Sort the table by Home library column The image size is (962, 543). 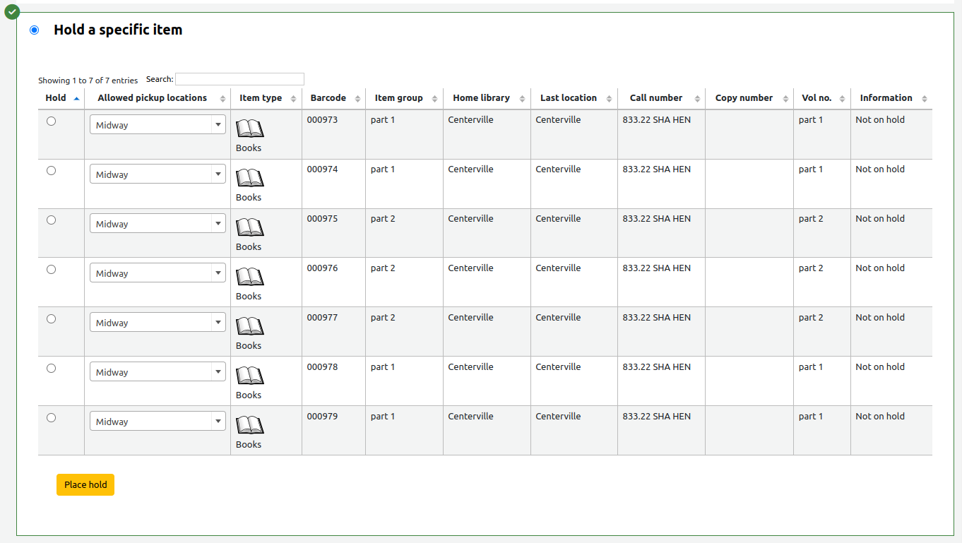pos(482,97)
